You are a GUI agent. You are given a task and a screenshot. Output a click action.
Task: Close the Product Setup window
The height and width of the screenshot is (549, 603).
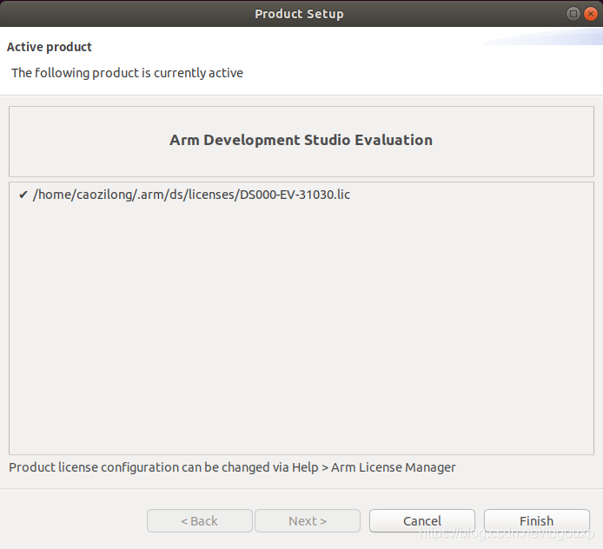tap(591, 14)
